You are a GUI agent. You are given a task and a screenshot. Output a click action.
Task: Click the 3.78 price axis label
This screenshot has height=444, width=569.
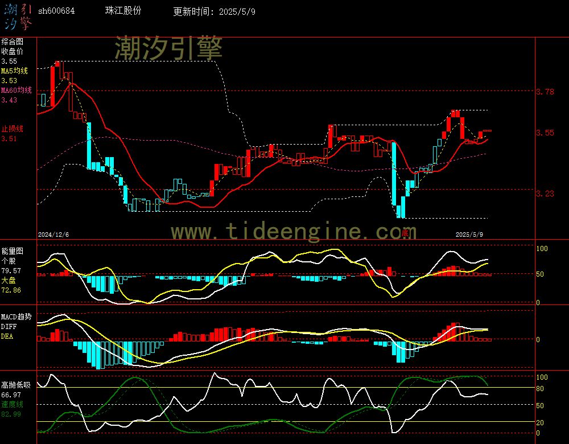(546, 92)
